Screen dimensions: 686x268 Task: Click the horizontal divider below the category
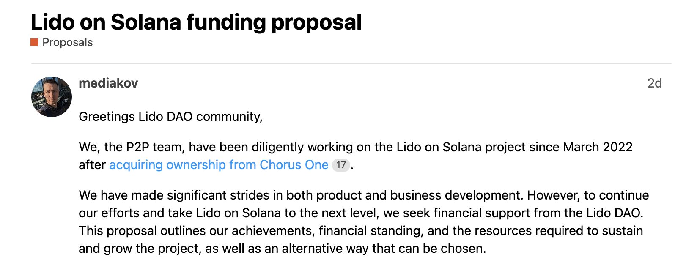(351, 63)
